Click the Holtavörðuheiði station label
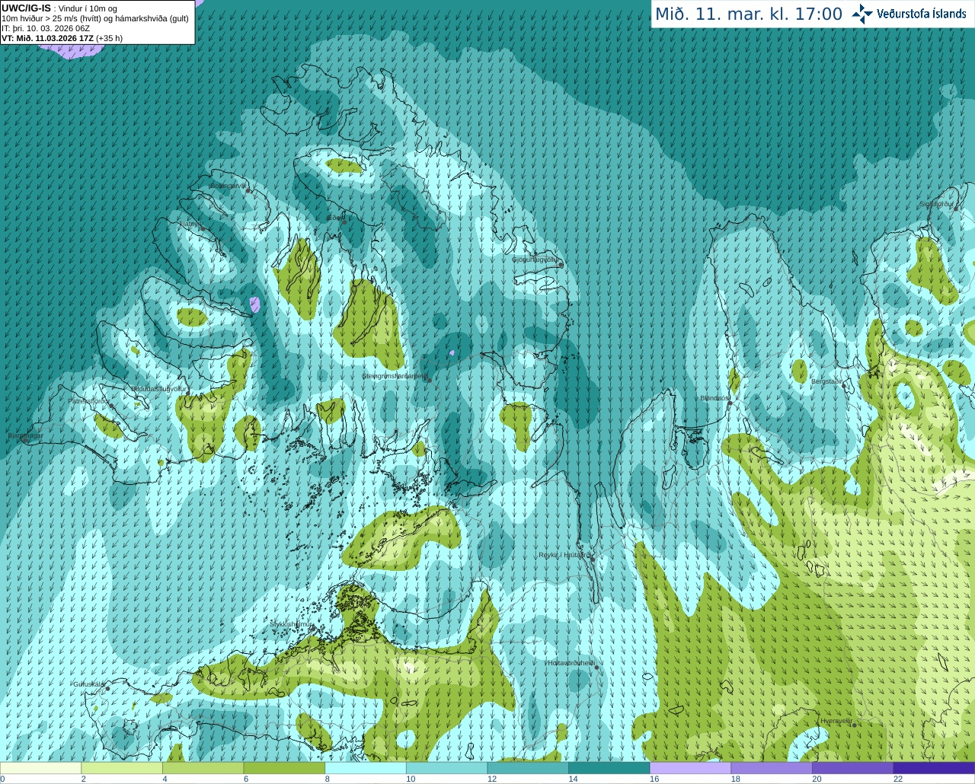The image size is (975, 784). coord(571,663)
